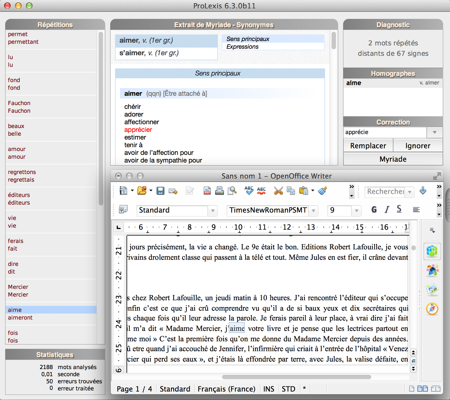Toggle INS insert mode in status bar
The image size is (450, 400).
(x=268, y=389)
